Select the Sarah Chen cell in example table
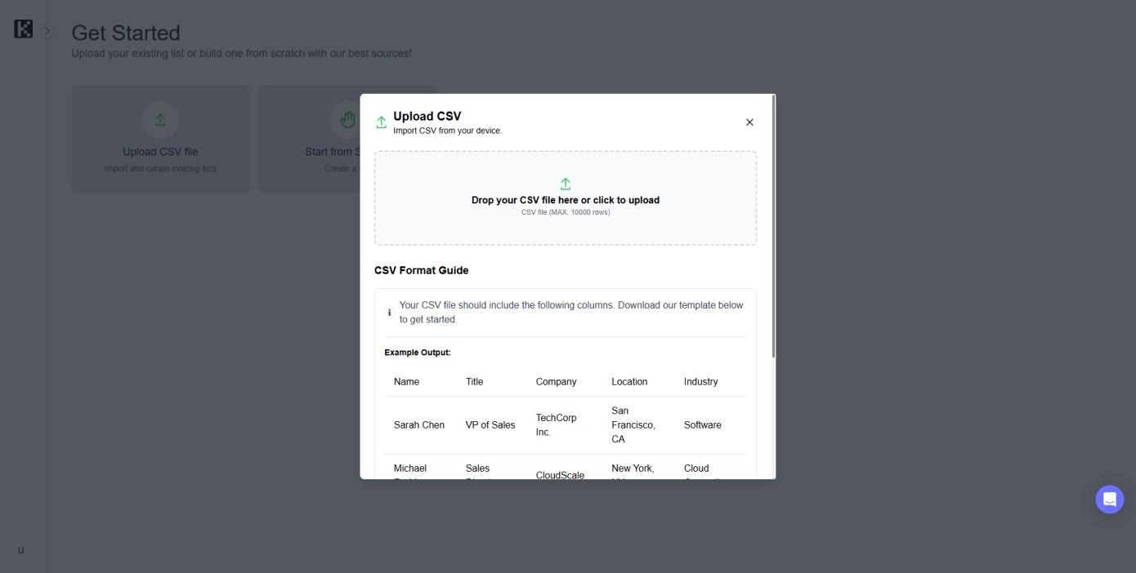 419,425
